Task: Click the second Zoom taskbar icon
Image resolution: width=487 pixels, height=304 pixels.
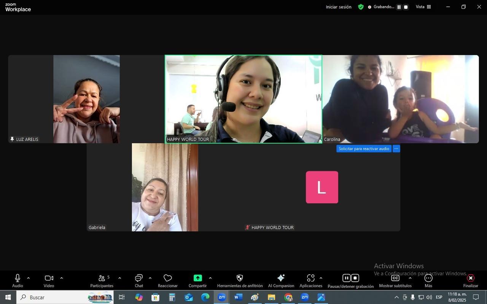Action: (x=305, y=297)
